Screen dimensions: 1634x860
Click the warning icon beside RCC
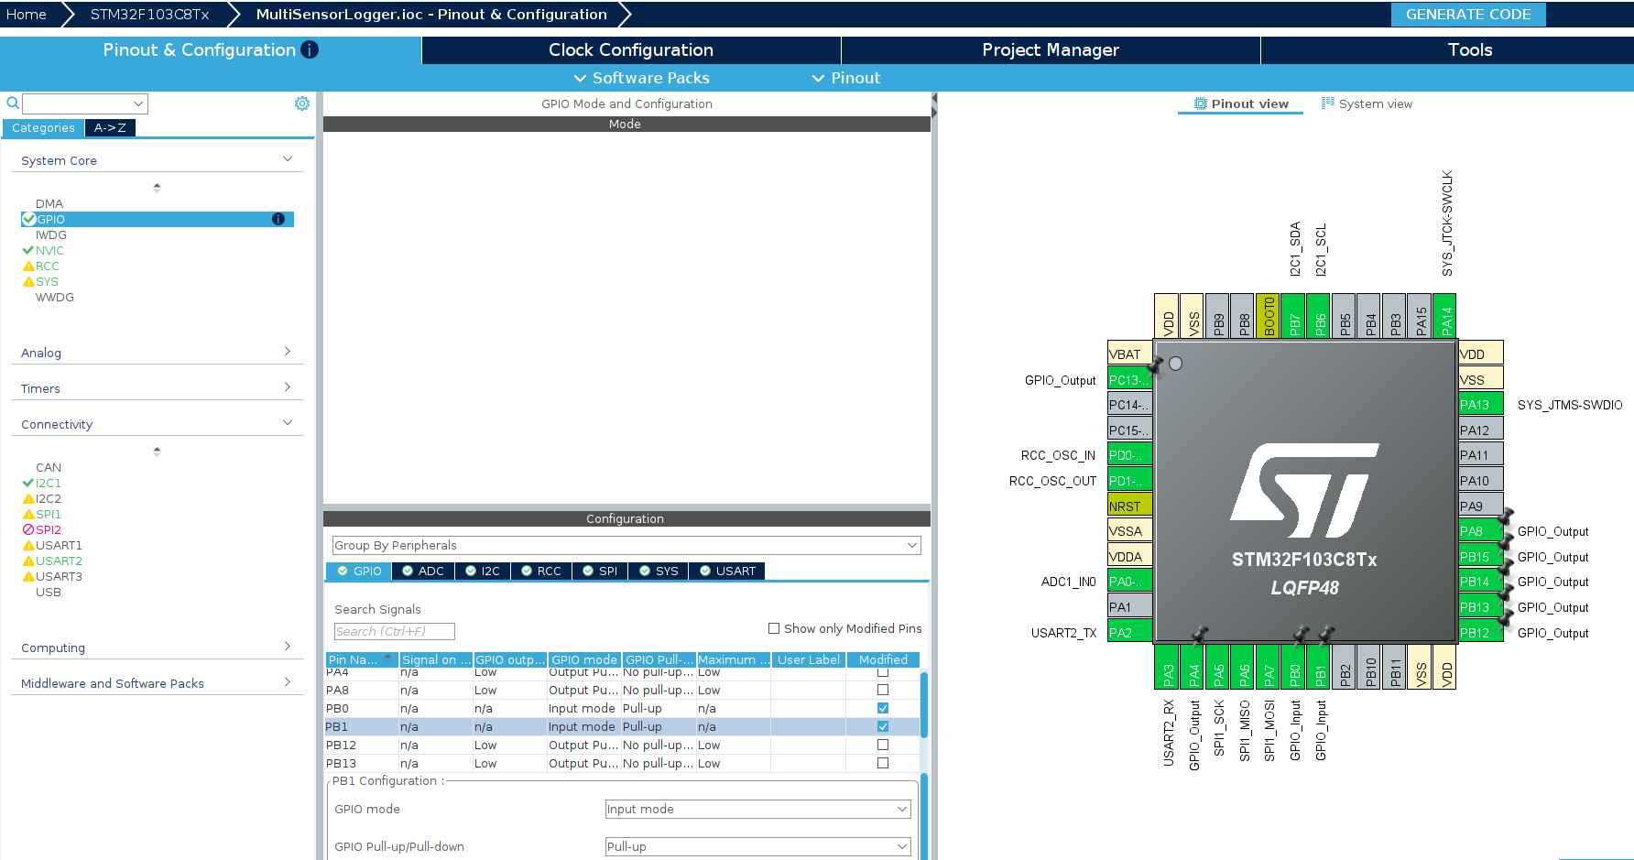coord(27,266)
